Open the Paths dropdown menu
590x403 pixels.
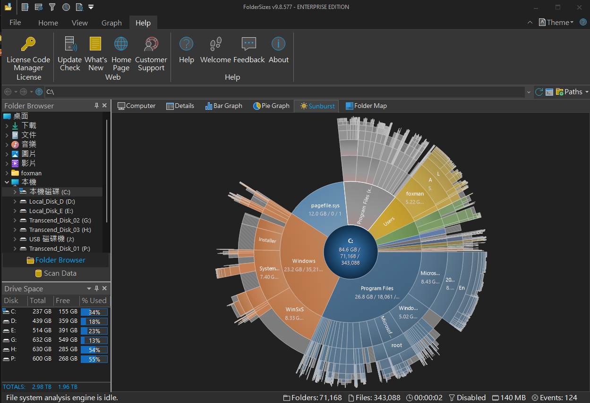point(573,92)
